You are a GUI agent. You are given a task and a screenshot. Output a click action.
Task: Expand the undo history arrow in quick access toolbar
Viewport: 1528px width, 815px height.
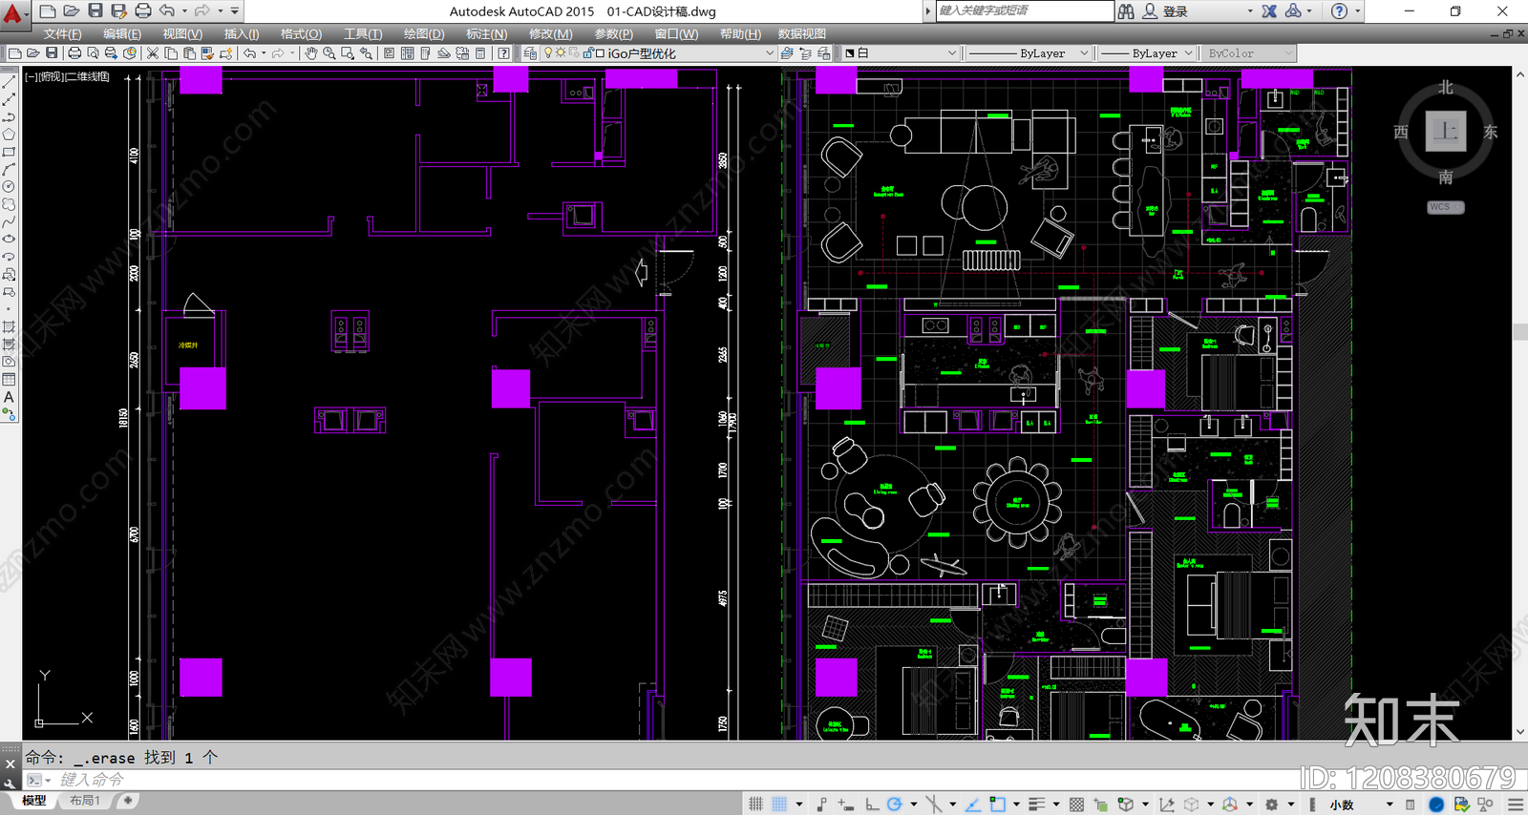(x=184, y=11)
